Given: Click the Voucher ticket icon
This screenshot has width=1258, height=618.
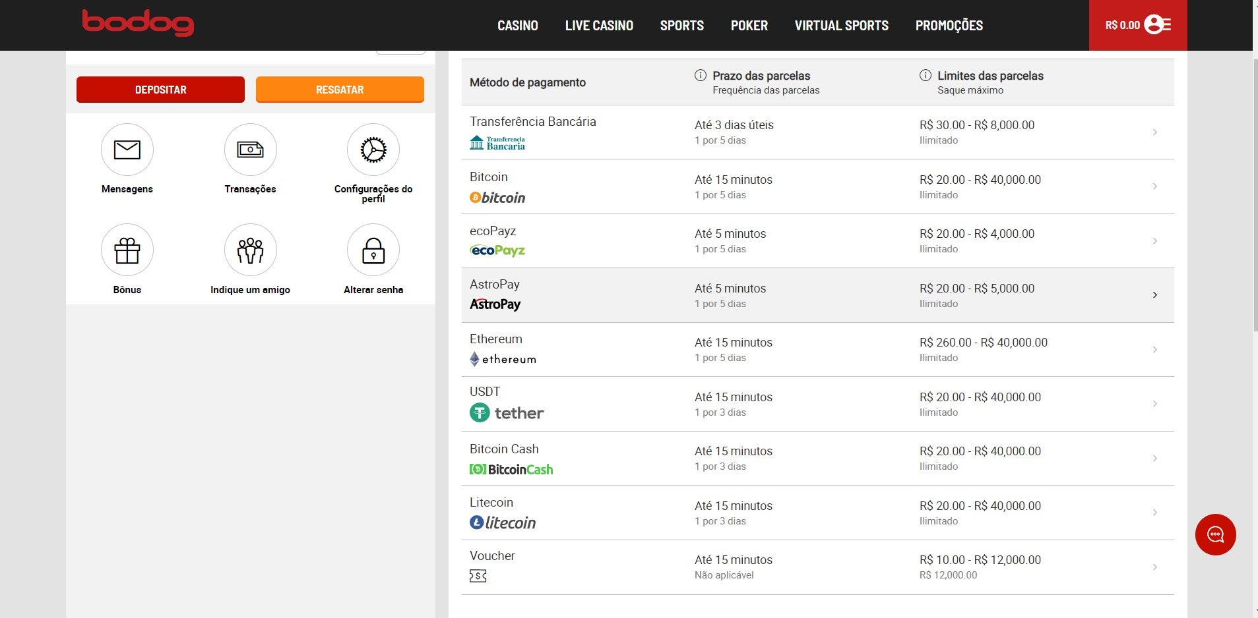Looking at the screenshot, I should click(478, 576).
